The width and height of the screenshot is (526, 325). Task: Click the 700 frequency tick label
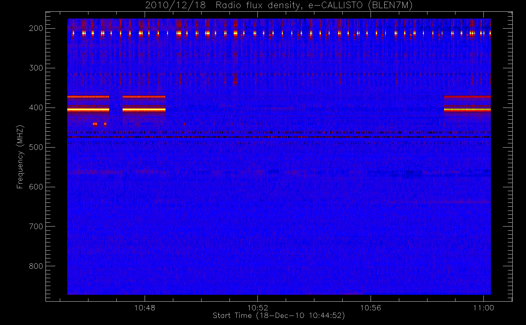(x=36, y=227)
